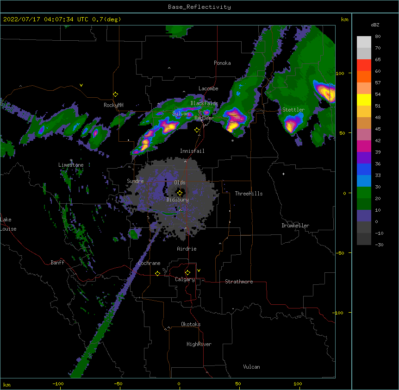Screen dimensions: 399x390
Task: Pick the orange 57–60 dBZ legend swatch
Action: 364,76
